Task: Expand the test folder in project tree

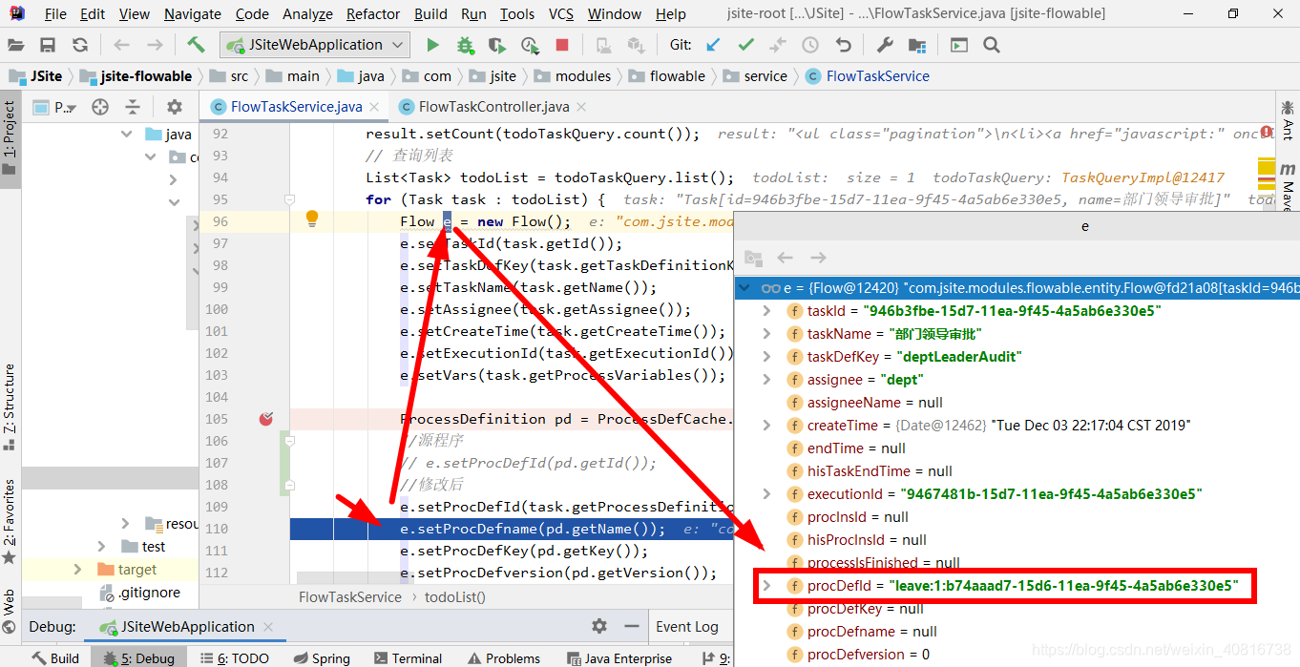Action: point(102,547)
